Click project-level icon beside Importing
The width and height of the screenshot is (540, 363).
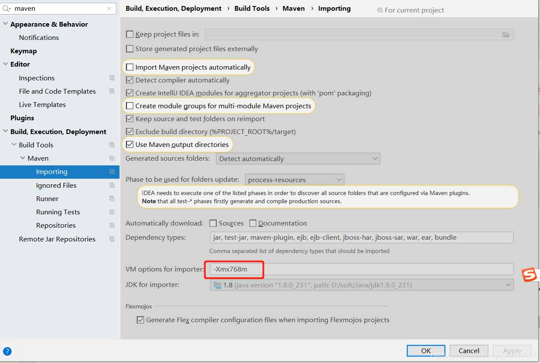coord(112,172)
